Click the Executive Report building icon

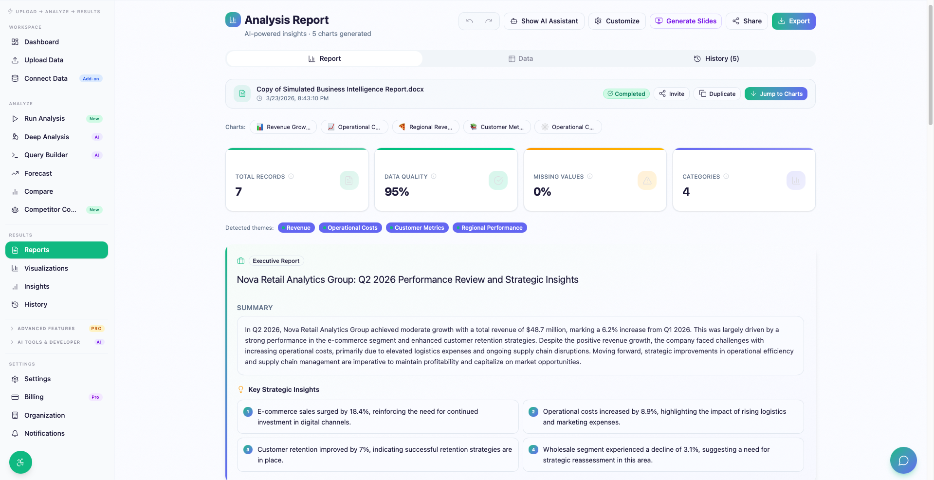point(240,261)
